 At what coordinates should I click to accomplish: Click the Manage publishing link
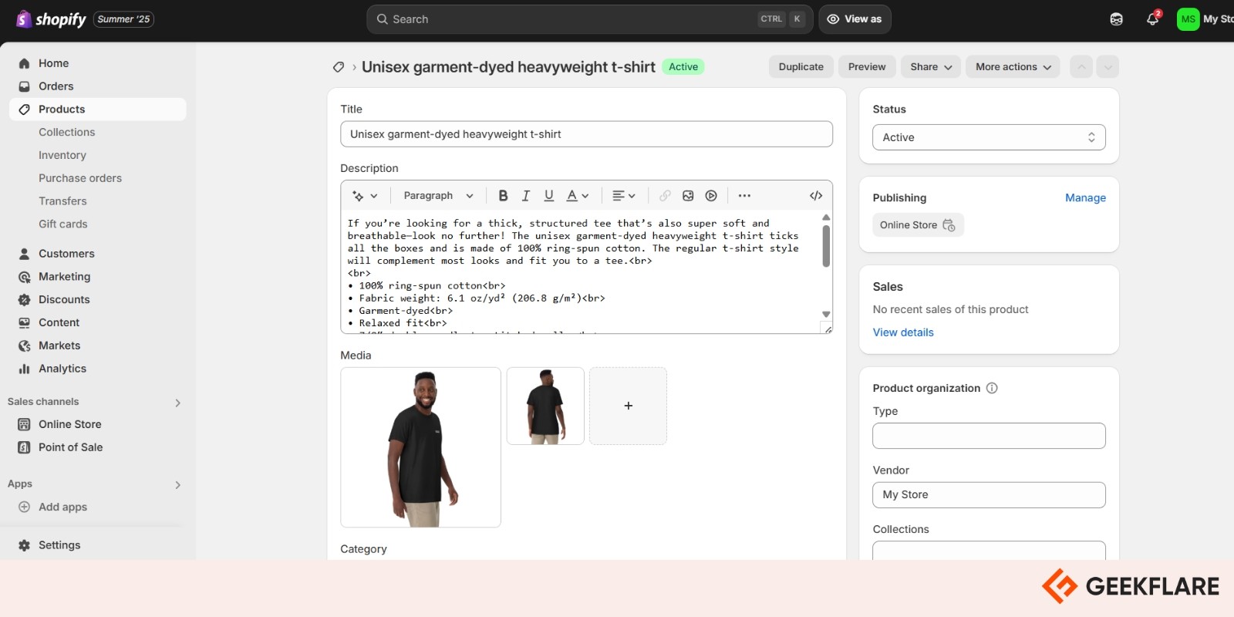1085,198
